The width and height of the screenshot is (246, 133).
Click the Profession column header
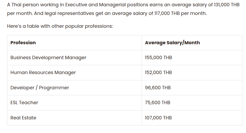pyautogui.click(x=23, y=43)
